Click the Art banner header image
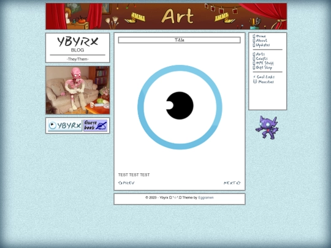 [166, 17]
